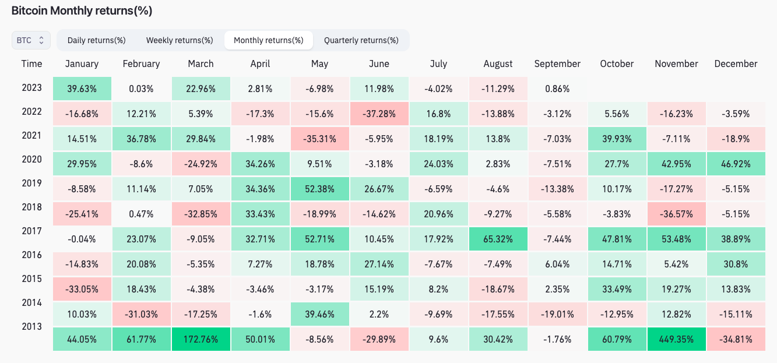Click the BTC selector up-down chevron icon
The image size is (777, 363).
(x=41, y=40)
